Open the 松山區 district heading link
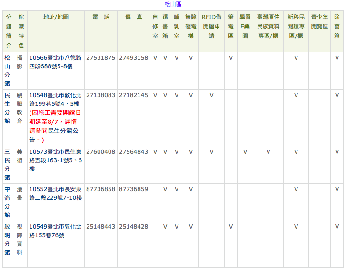This screenshot has height=271, width=347. [x=173, y=4]
